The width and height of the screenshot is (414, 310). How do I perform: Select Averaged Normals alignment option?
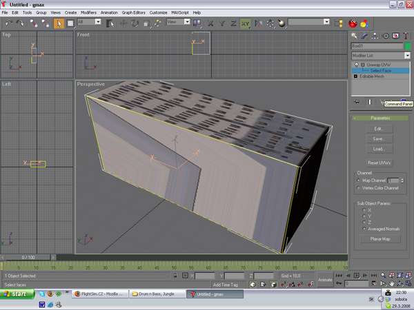coord(365,227)
